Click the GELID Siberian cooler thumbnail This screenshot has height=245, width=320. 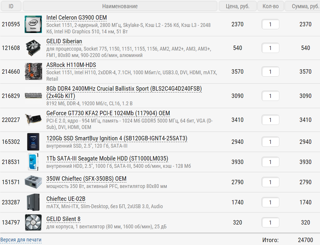[33, 48]
